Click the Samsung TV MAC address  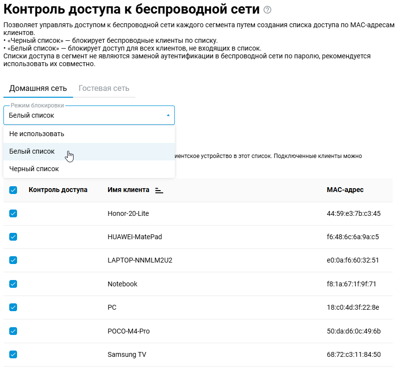[354, 354]
